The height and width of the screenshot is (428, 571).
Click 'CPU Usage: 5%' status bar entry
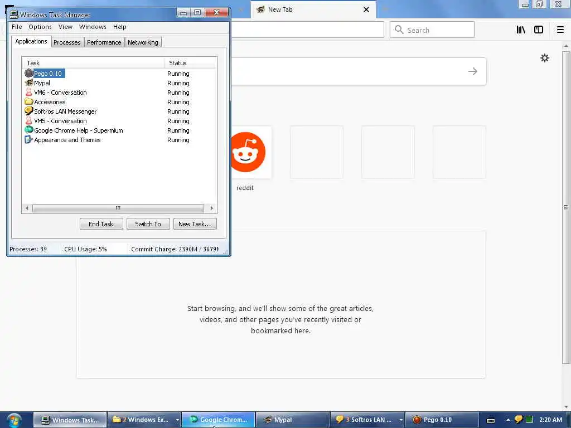tap(85, 249)
